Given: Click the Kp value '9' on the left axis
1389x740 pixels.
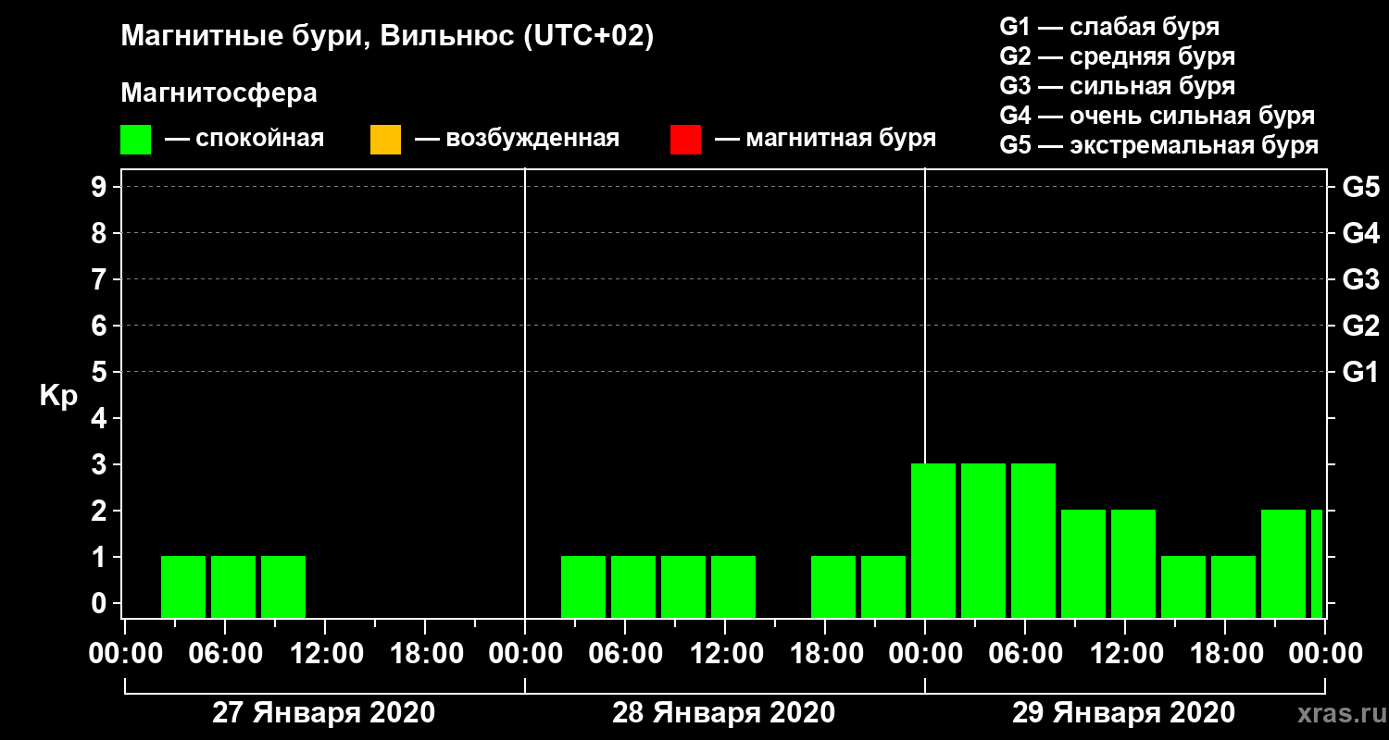Looking at the screenshot, I should pyautogui.click(x=101, y=188).
